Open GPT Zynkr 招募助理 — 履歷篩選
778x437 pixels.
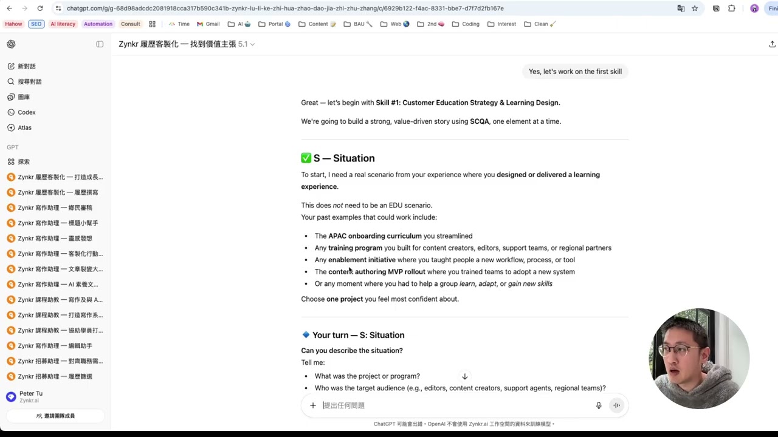tap(55, 376)
